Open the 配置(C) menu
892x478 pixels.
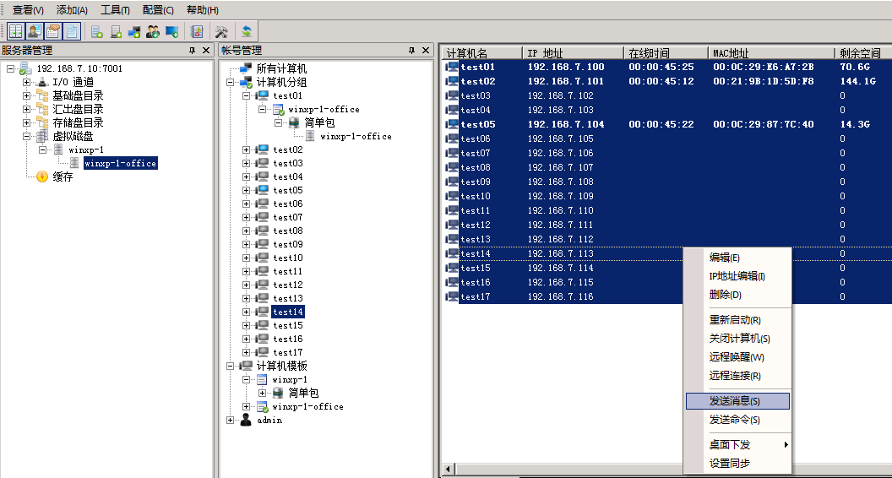click(158, 10)
